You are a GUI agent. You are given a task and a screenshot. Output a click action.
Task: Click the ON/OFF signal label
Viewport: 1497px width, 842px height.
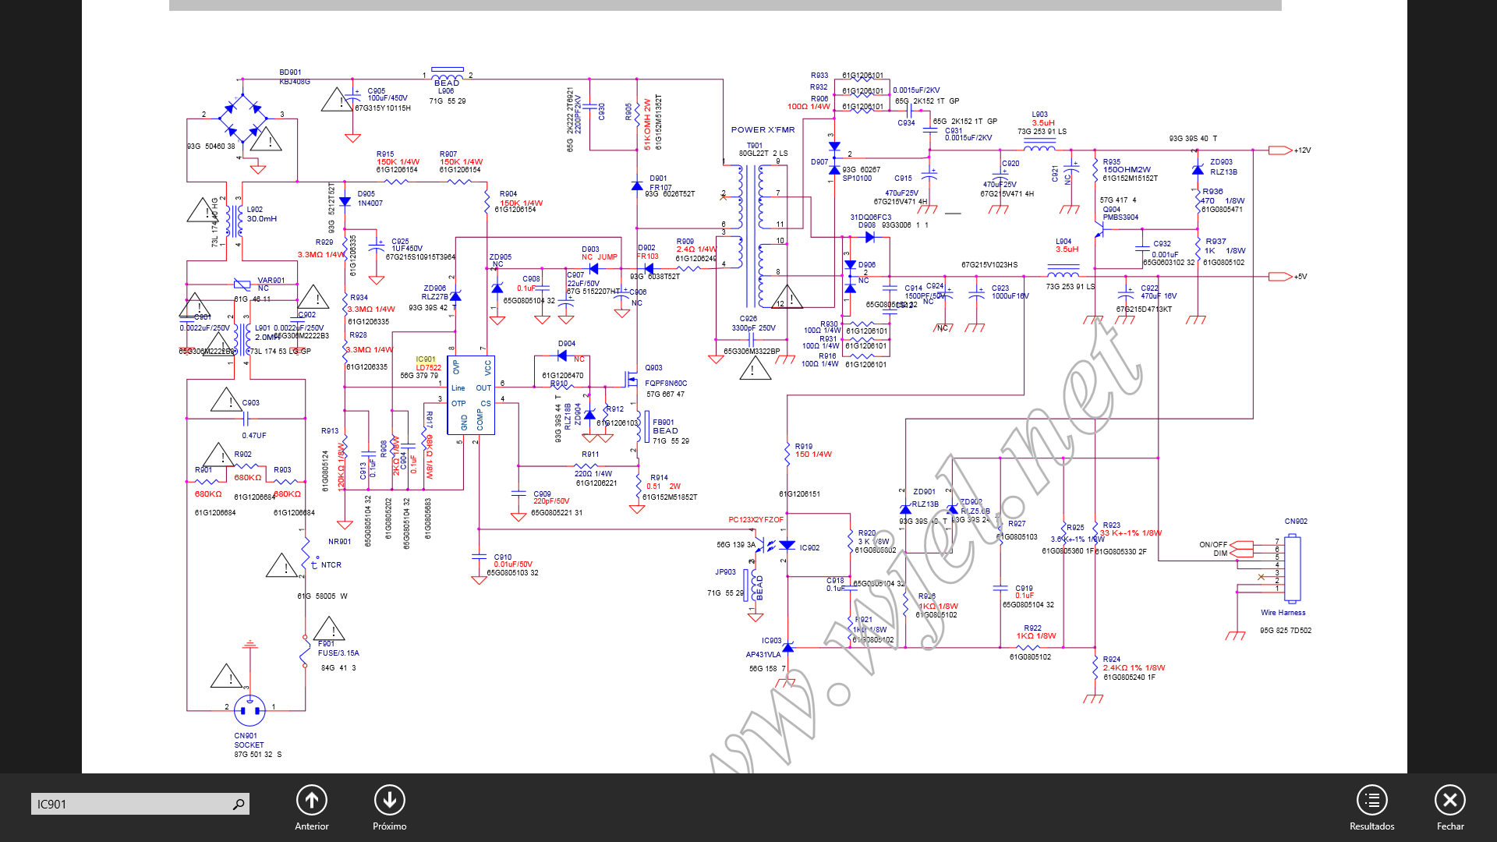(x=1213, y=545)
